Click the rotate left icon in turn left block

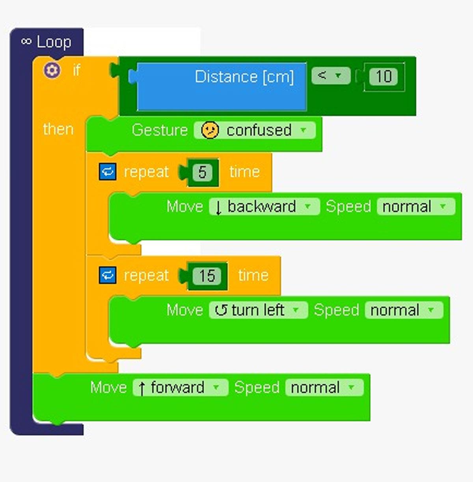pos(221,310)
